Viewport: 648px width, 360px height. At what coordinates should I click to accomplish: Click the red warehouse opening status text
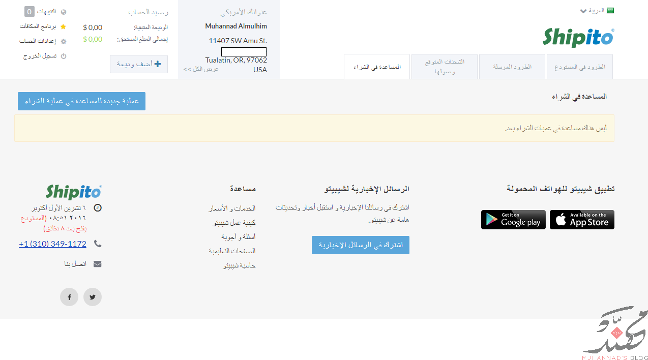coord(54,223)
